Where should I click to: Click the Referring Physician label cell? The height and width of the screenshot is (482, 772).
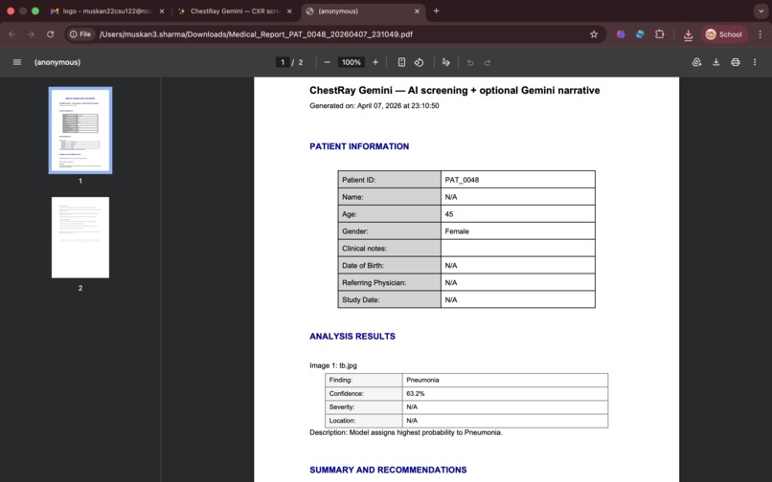(x=389, y=282)
